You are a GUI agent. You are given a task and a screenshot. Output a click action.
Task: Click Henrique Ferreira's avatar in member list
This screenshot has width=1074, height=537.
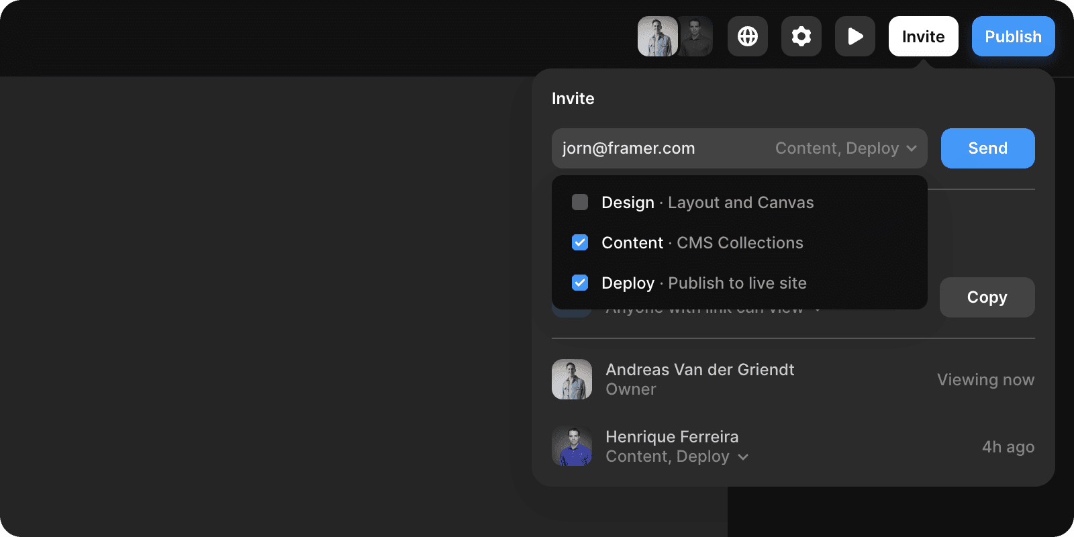click(571, 446)
